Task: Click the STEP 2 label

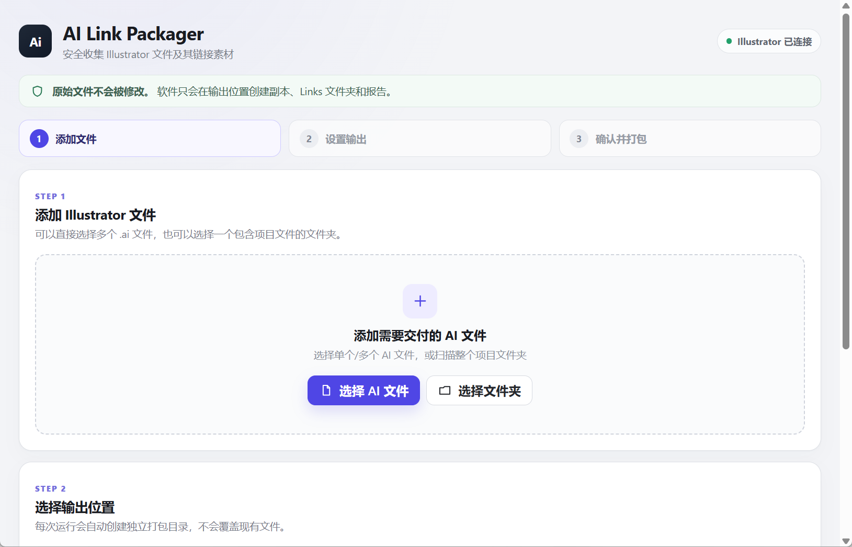Action: (x=50, y=489)
